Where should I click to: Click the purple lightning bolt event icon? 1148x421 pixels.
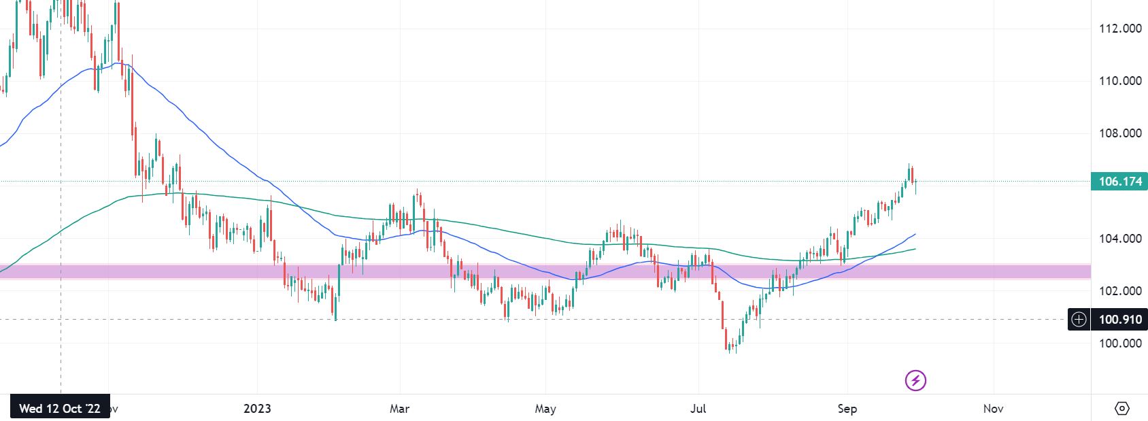(915, 380)
